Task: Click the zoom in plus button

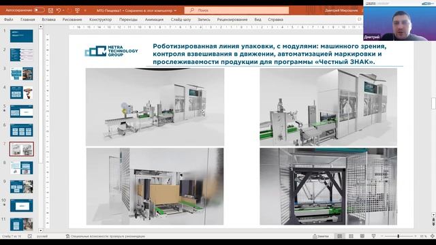Action: click(416, 236)
